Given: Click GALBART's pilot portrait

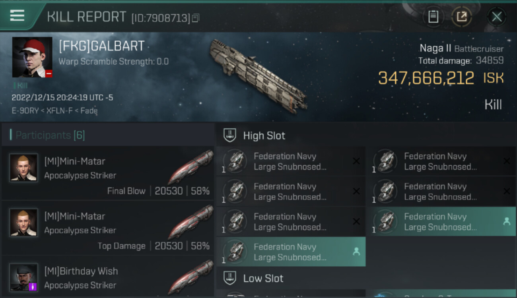Looking at the screenshot, I should [x=32, y=57].
